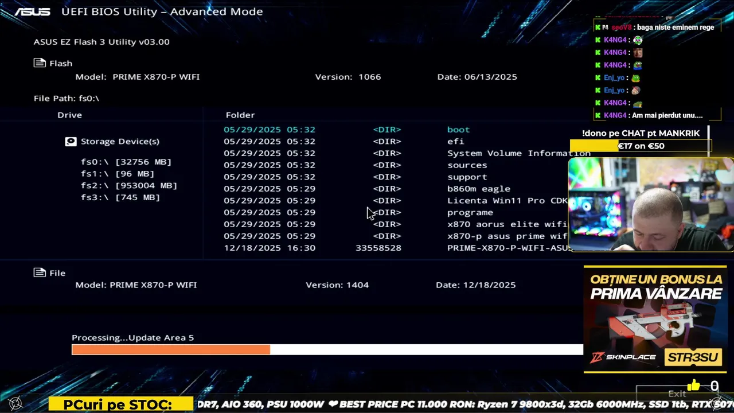Click the Flash Version: 1066 text
This screenshot has width=734, height=413.
pos(348,77)
